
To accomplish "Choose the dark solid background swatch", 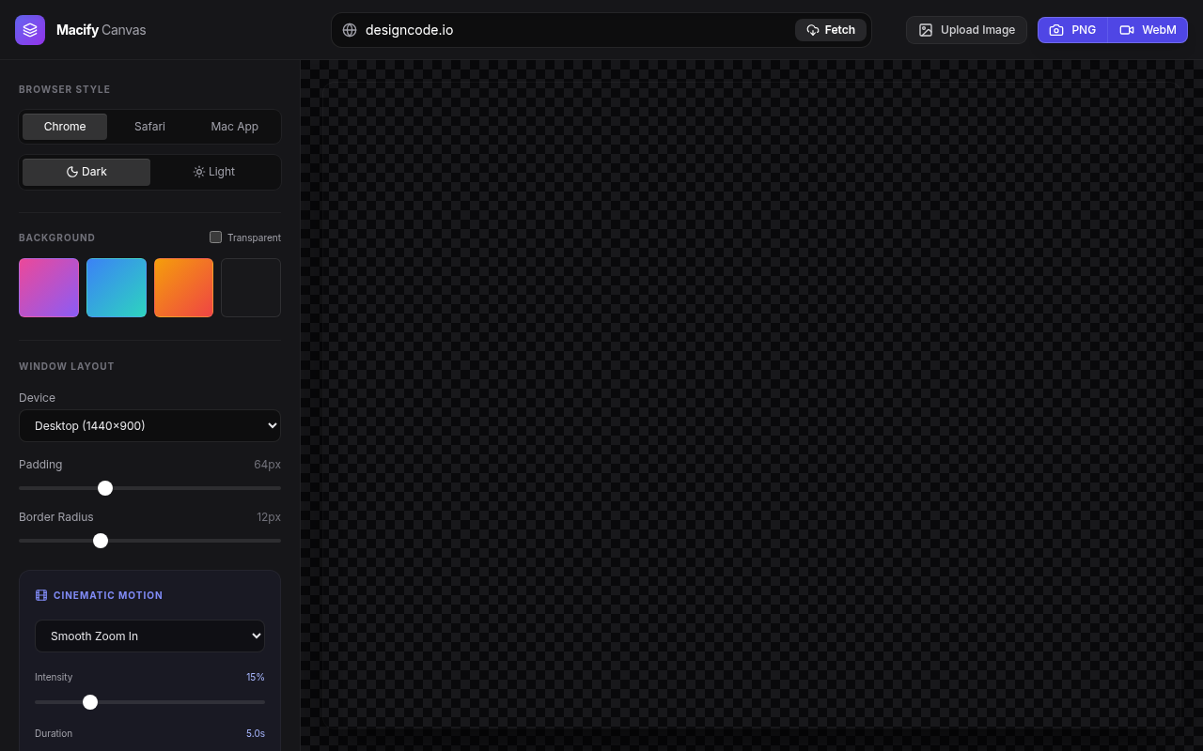I will point(251,287).
